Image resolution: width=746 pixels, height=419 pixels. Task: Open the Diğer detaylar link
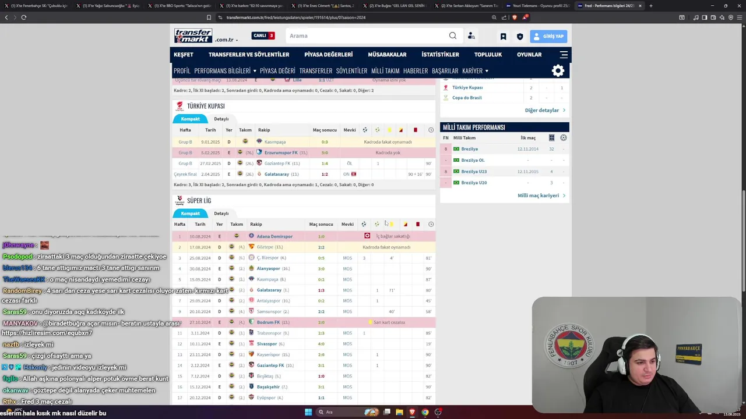(545, 110)
